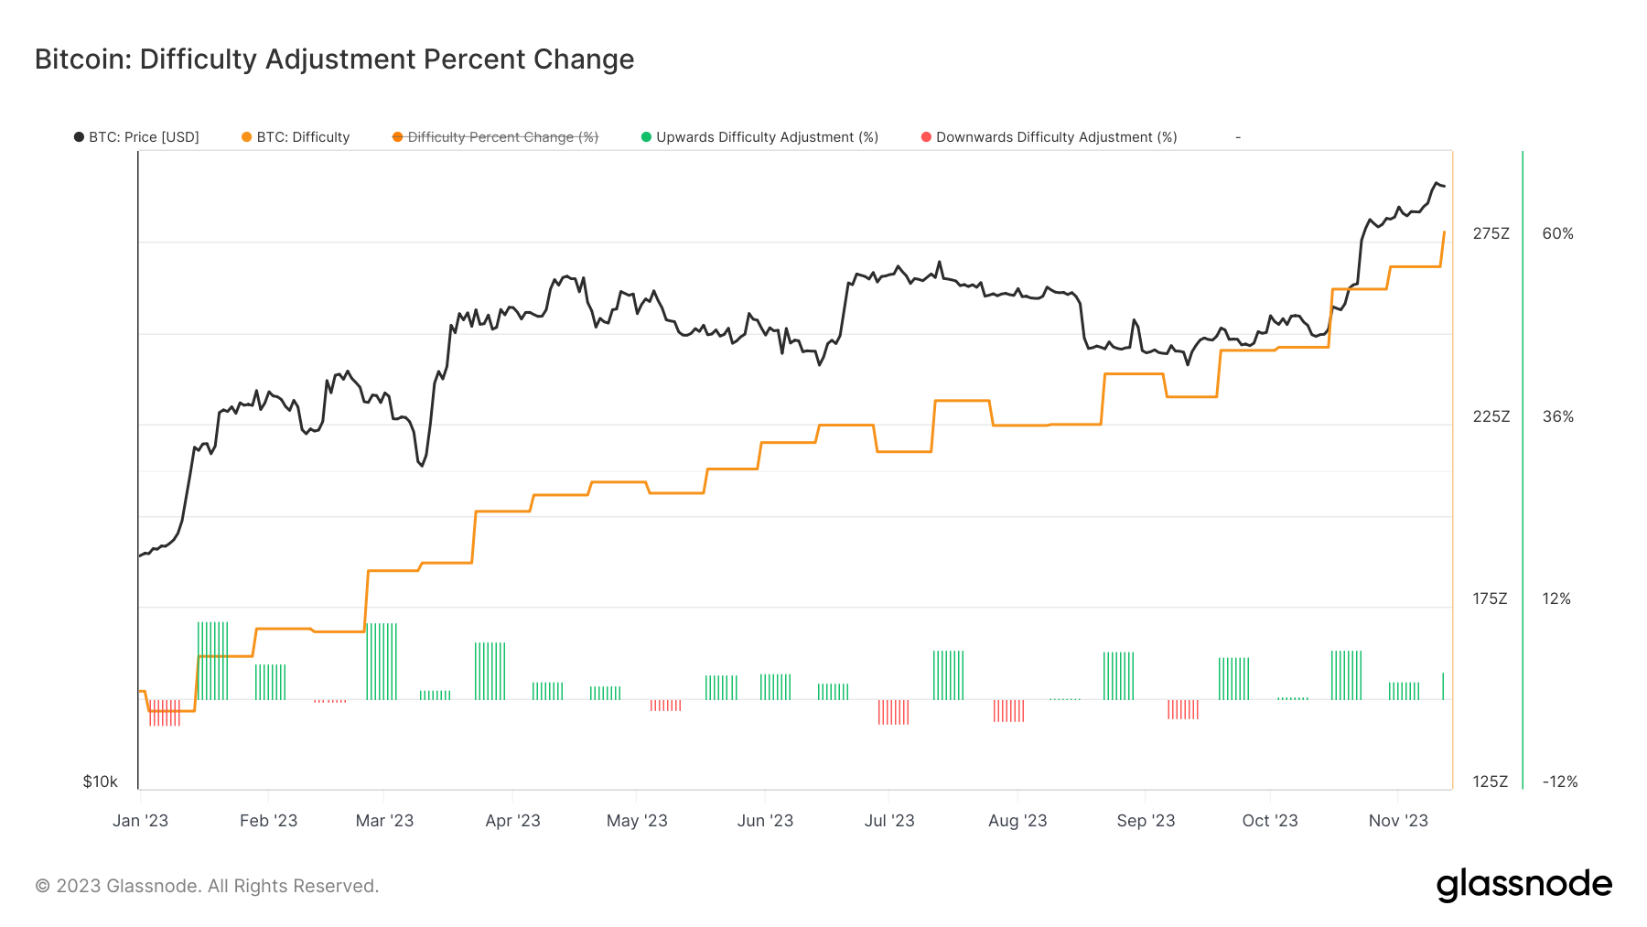This screenshot has width=1647, height=927.
Task: Click the 275Z difficulty axis label
Action: [1491, 233]
